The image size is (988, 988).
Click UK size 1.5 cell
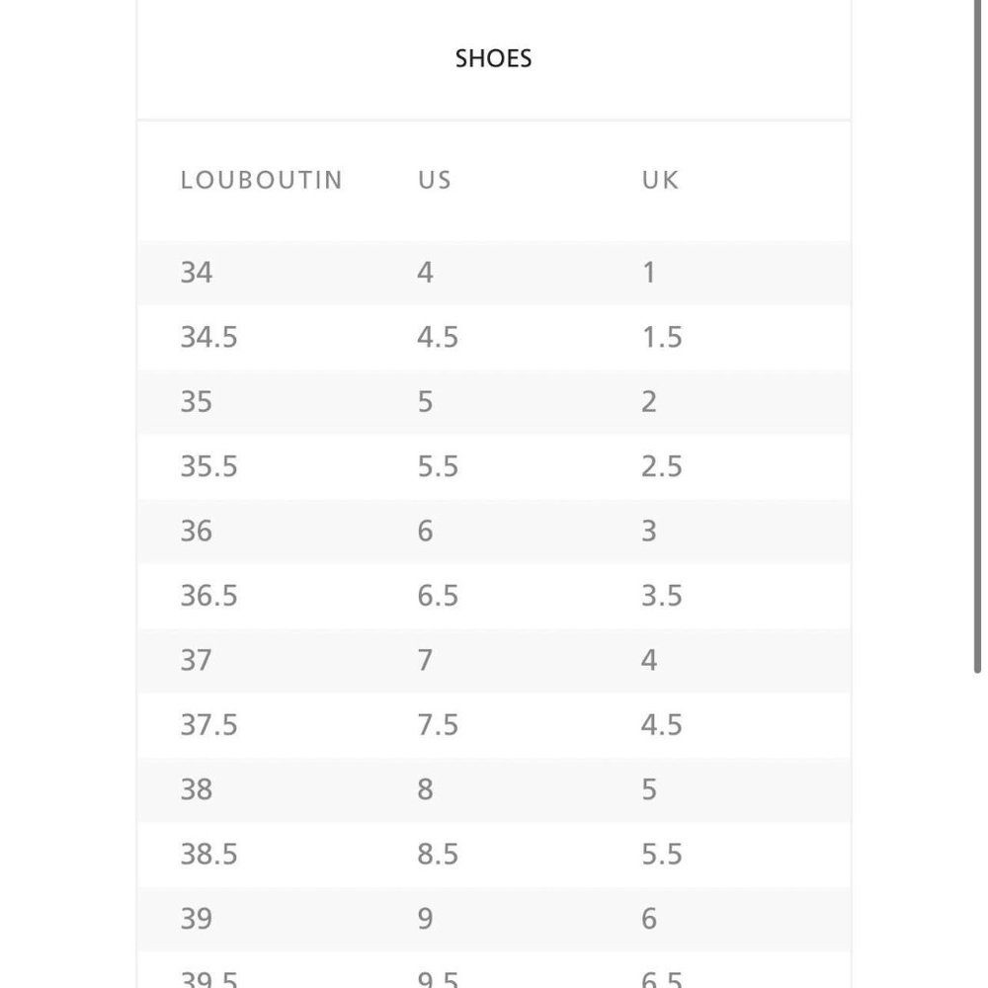pyautogui.click(x=662, y=337)
